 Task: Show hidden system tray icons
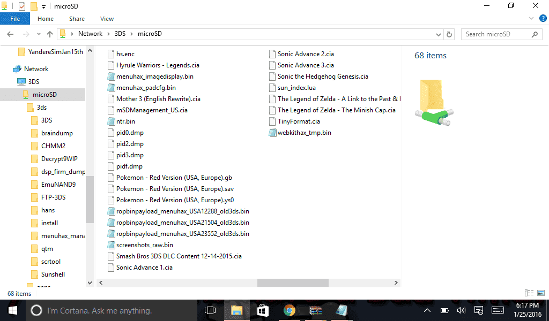(x=427, y=310)
